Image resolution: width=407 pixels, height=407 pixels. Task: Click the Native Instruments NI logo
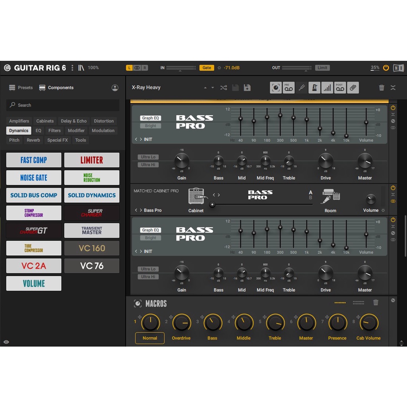click(x=398, y=68)
